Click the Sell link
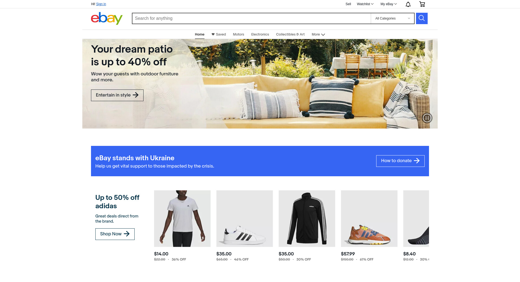 [348, 4]
